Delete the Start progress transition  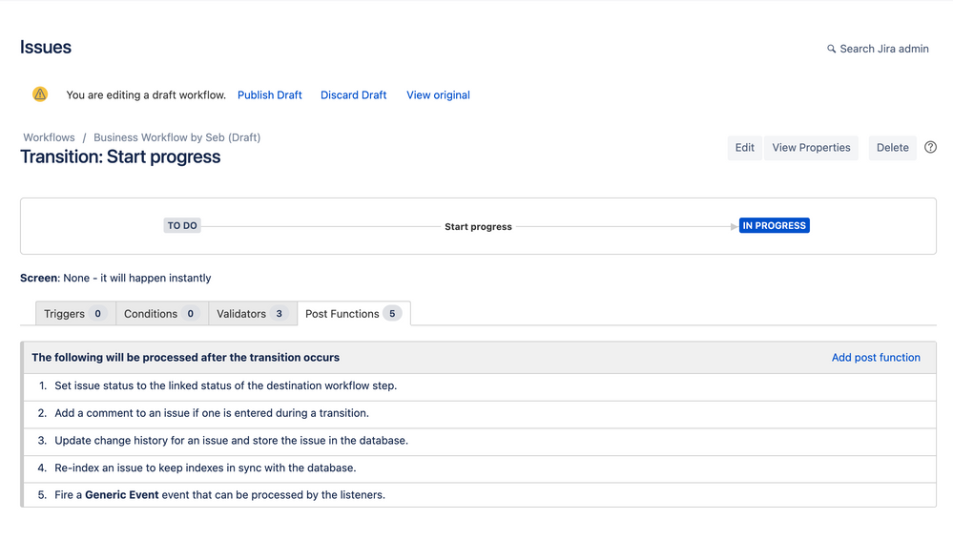tap(892, 148)
